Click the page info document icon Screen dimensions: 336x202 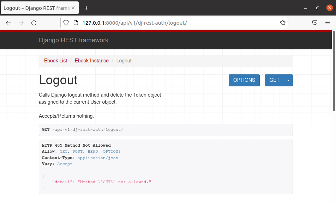76,23
